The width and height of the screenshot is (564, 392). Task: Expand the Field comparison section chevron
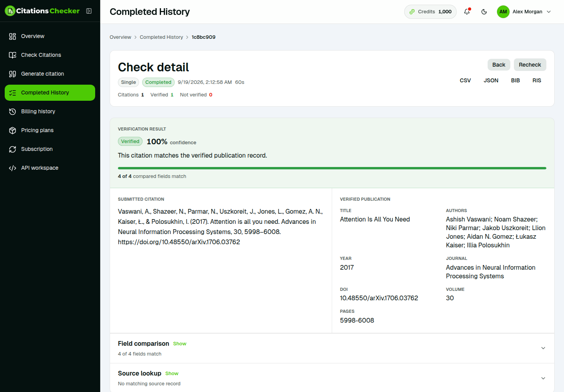pyautogui.click(x=543, y=348)
